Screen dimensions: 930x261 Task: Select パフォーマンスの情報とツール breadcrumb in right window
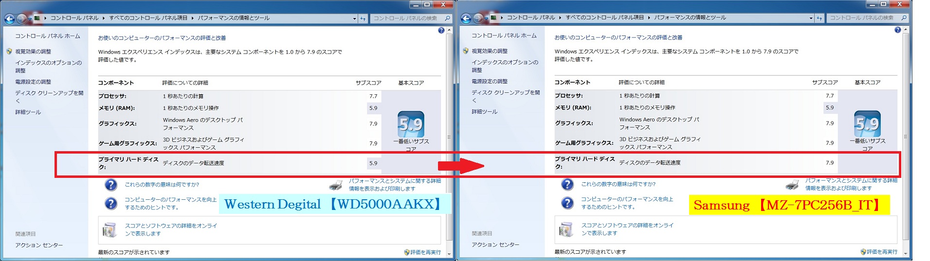tap(690, 17)
